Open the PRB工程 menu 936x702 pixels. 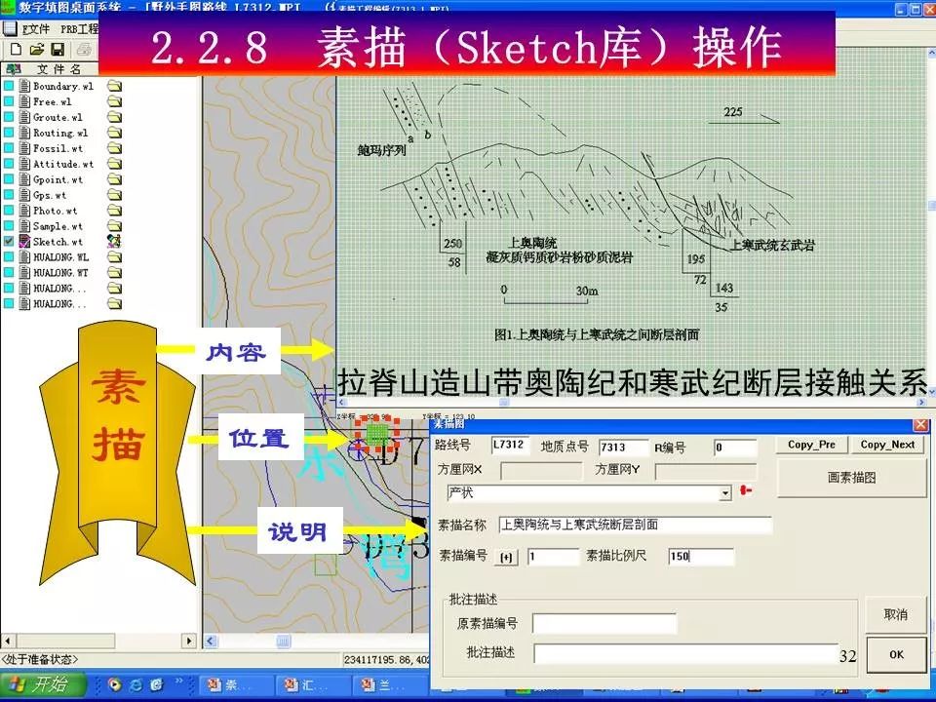79,29
